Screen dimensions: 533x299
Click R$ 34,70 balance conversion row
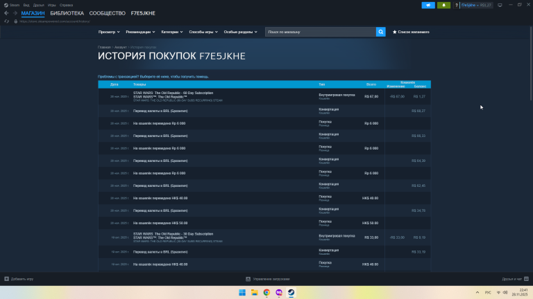(x=264, y=210)
